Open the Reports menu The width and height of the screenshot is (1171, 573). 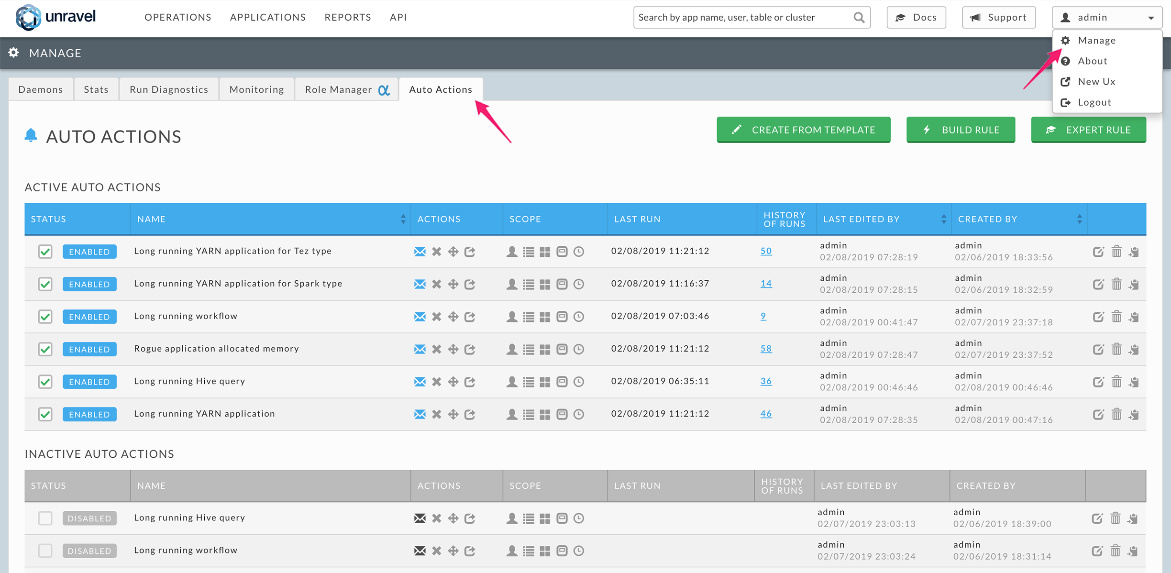click(x=348, y=17)
